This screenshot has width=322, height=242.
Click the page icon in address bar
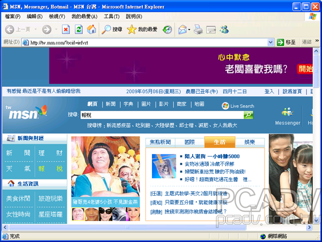pos(25,42)
